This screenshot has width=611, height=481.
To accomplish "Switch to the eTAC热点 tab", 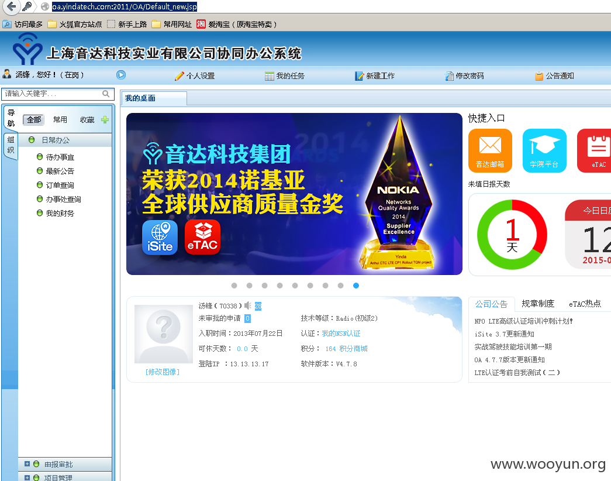I will (x=585, y=304).
